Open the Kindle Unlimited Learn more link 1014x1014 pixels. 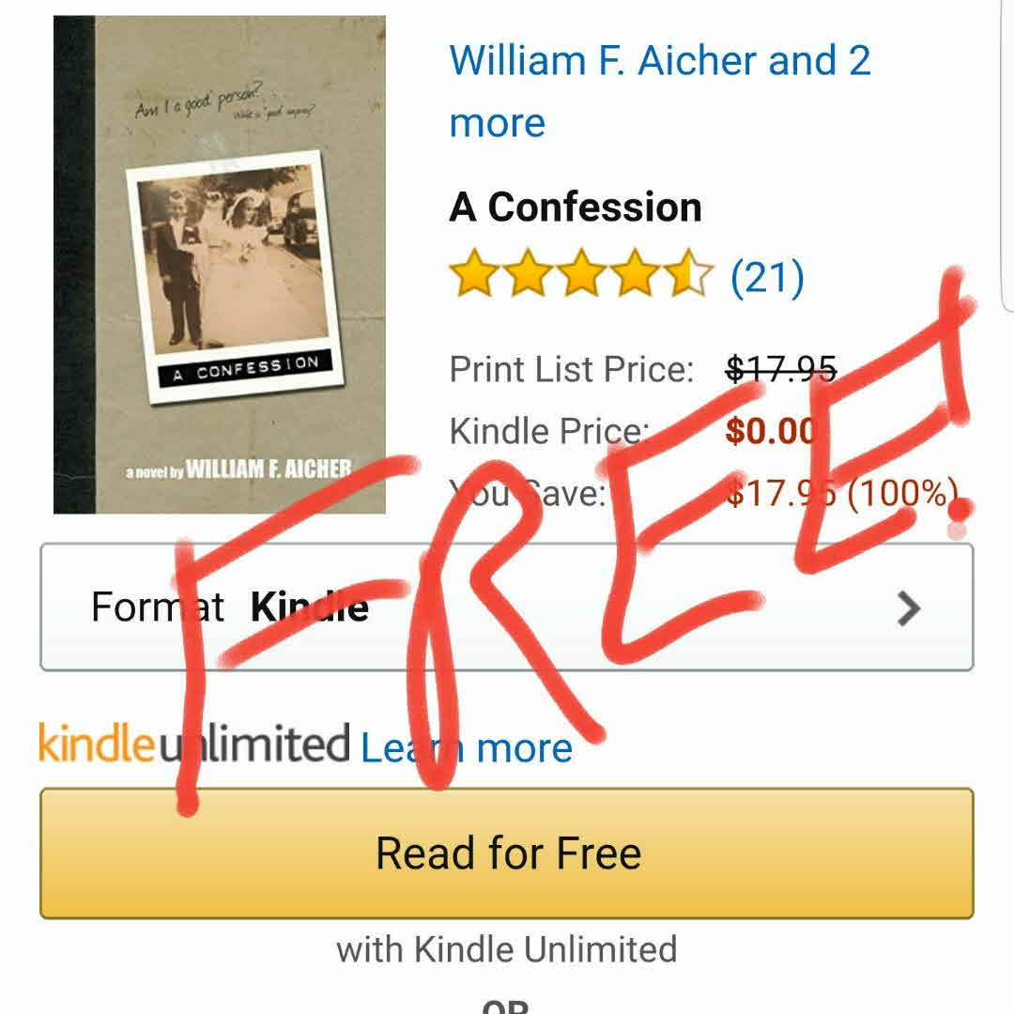click(467, 747)
